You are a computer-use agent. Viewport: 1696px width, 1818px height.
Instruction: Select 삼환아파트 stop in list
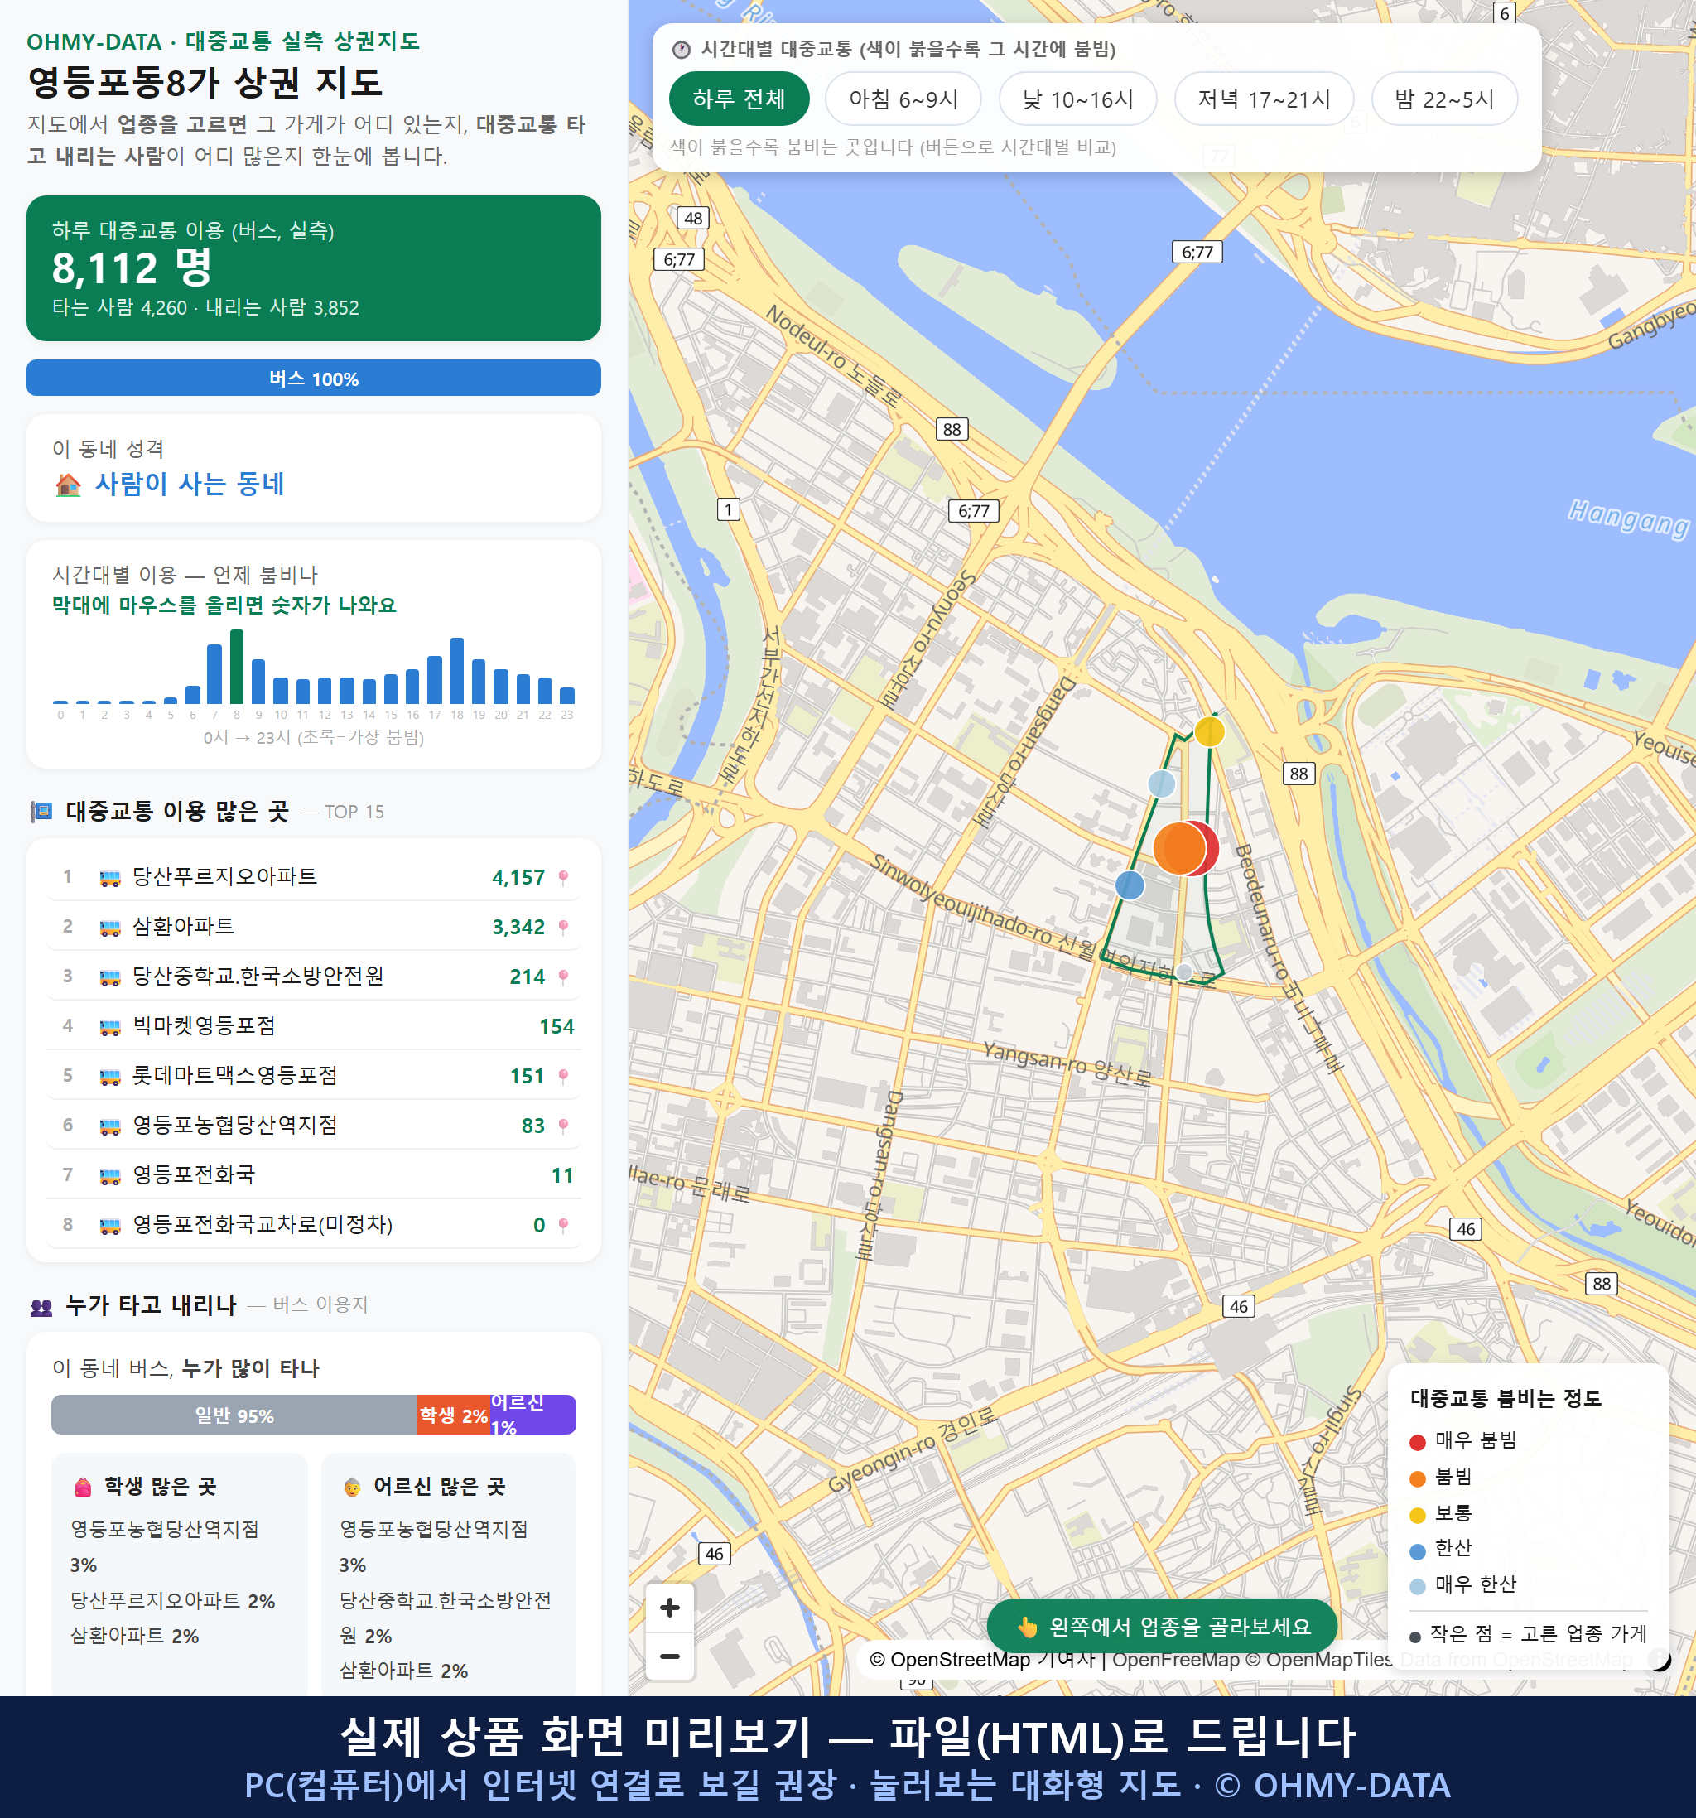(x=314, y=926)
